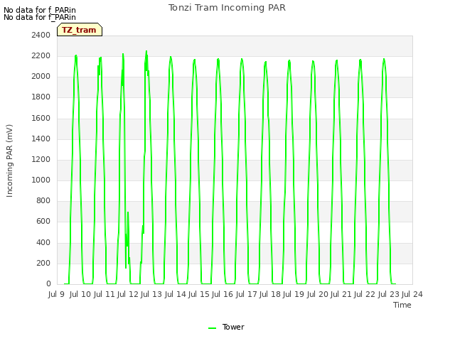The image size is (455, 341).
Task: Click the 1800 y-axis tick value
Action: 41,97
